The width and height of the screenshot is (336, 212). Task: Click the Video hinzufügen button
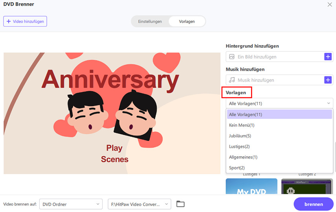coord(25,22)
